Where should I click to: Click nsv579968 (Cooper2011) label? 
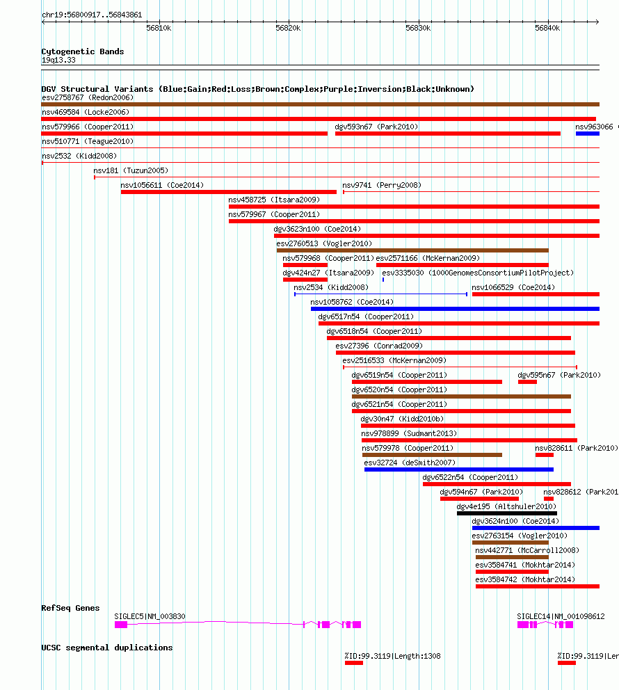(328, 258)
